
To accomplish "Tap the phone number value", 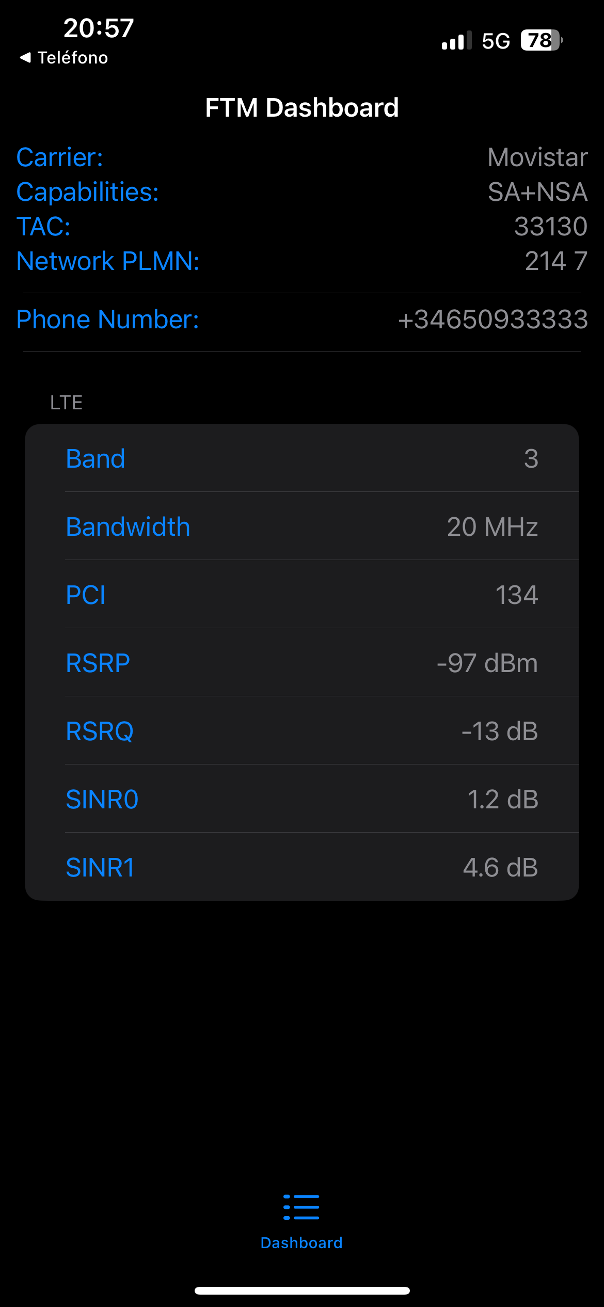I will point(493,320).
